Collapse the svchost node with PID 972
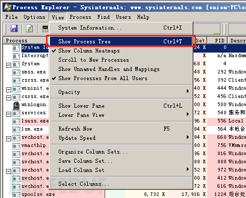This screenshot has width=246, height=198. pos(9,171)
